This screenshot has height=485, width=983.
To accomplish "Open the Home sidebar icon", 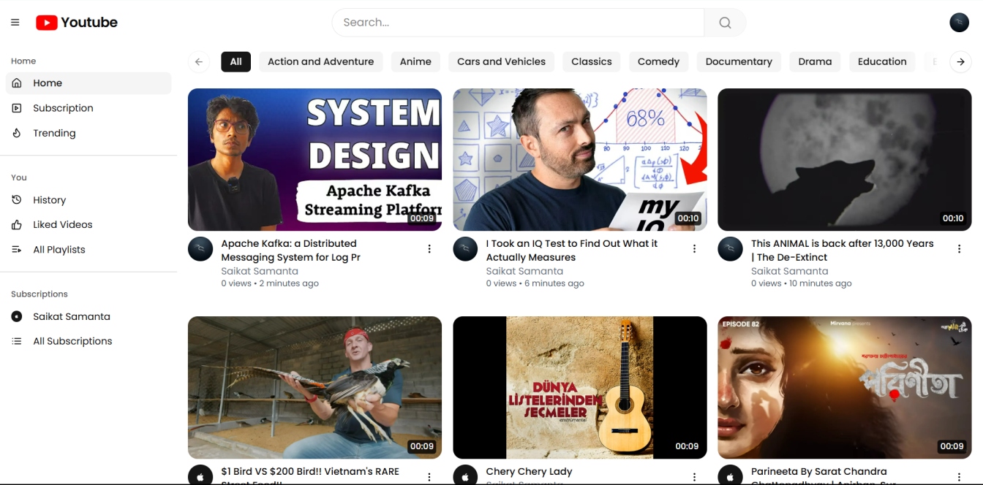I will [17, 83].
